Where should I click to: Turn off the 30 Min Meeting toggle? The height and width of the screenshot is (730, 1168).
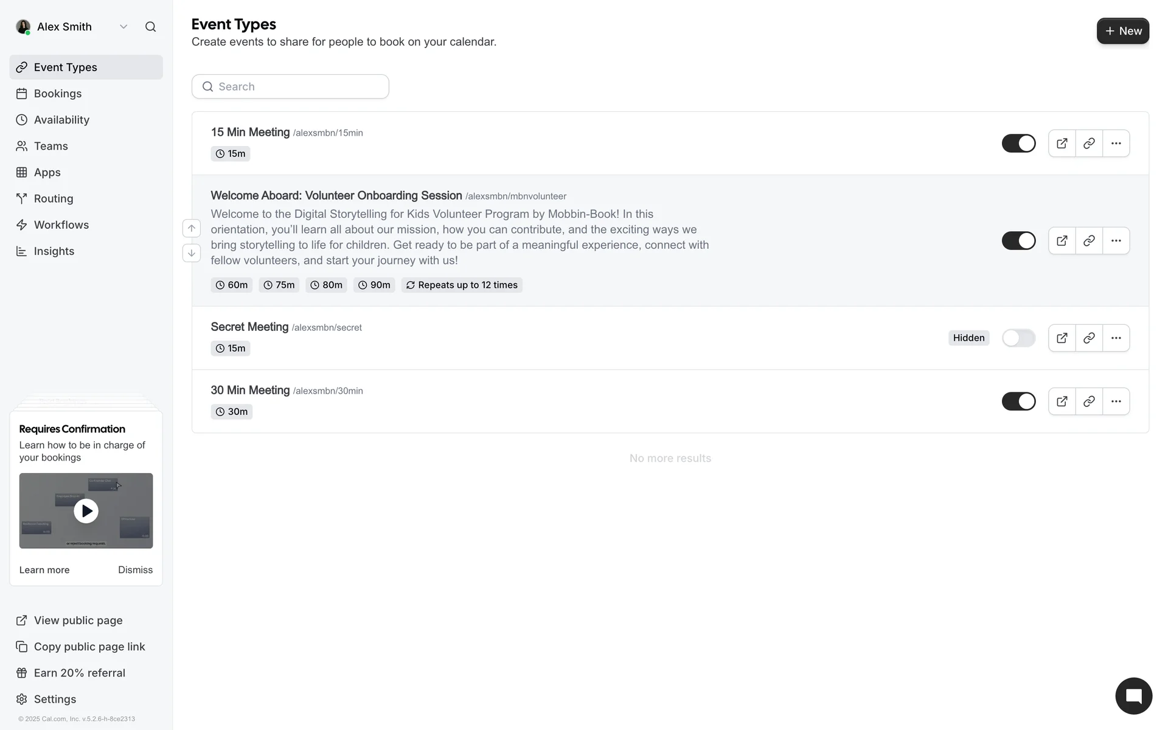point(1018,401)
